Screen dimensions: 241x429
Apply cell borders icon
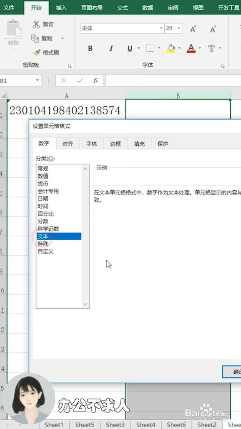tap(150, 48)
